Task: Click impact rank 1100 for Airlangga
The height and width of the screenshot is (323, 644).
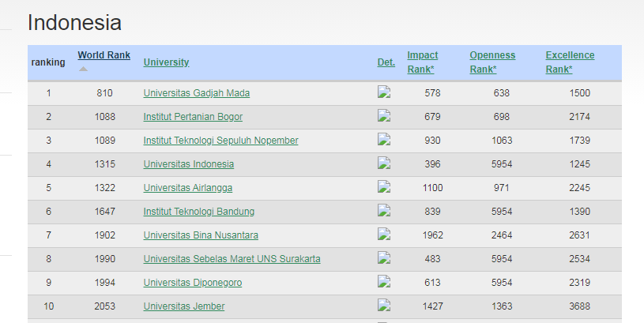Action: pos(432,188)
